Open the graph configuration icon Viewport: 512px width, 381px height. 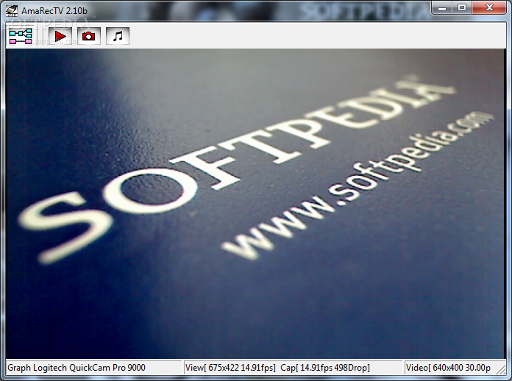(21, 36)
